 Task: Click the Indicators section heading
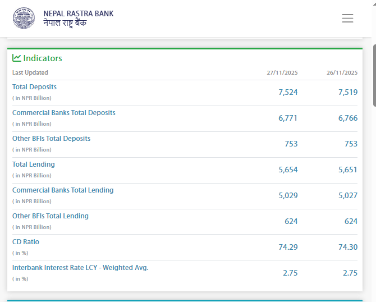coord(43,58)
